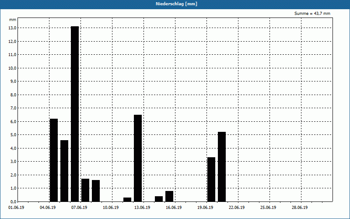
Task: Click the 12,0 y-axis label
Action: coord(13,41)
